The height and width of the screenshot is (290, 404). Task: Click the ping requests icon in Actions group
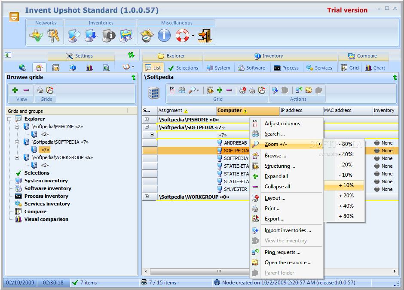299,90
